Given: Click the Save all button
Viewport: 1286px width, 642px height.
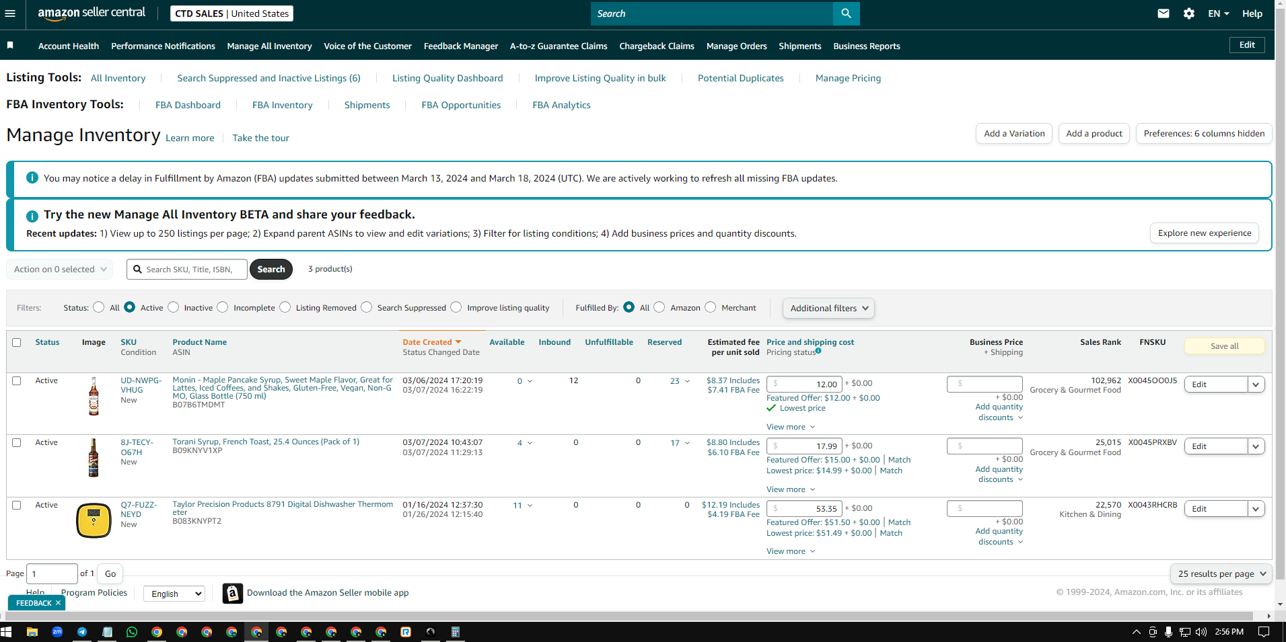Looking at the screenshot, I should point(1224,346).
